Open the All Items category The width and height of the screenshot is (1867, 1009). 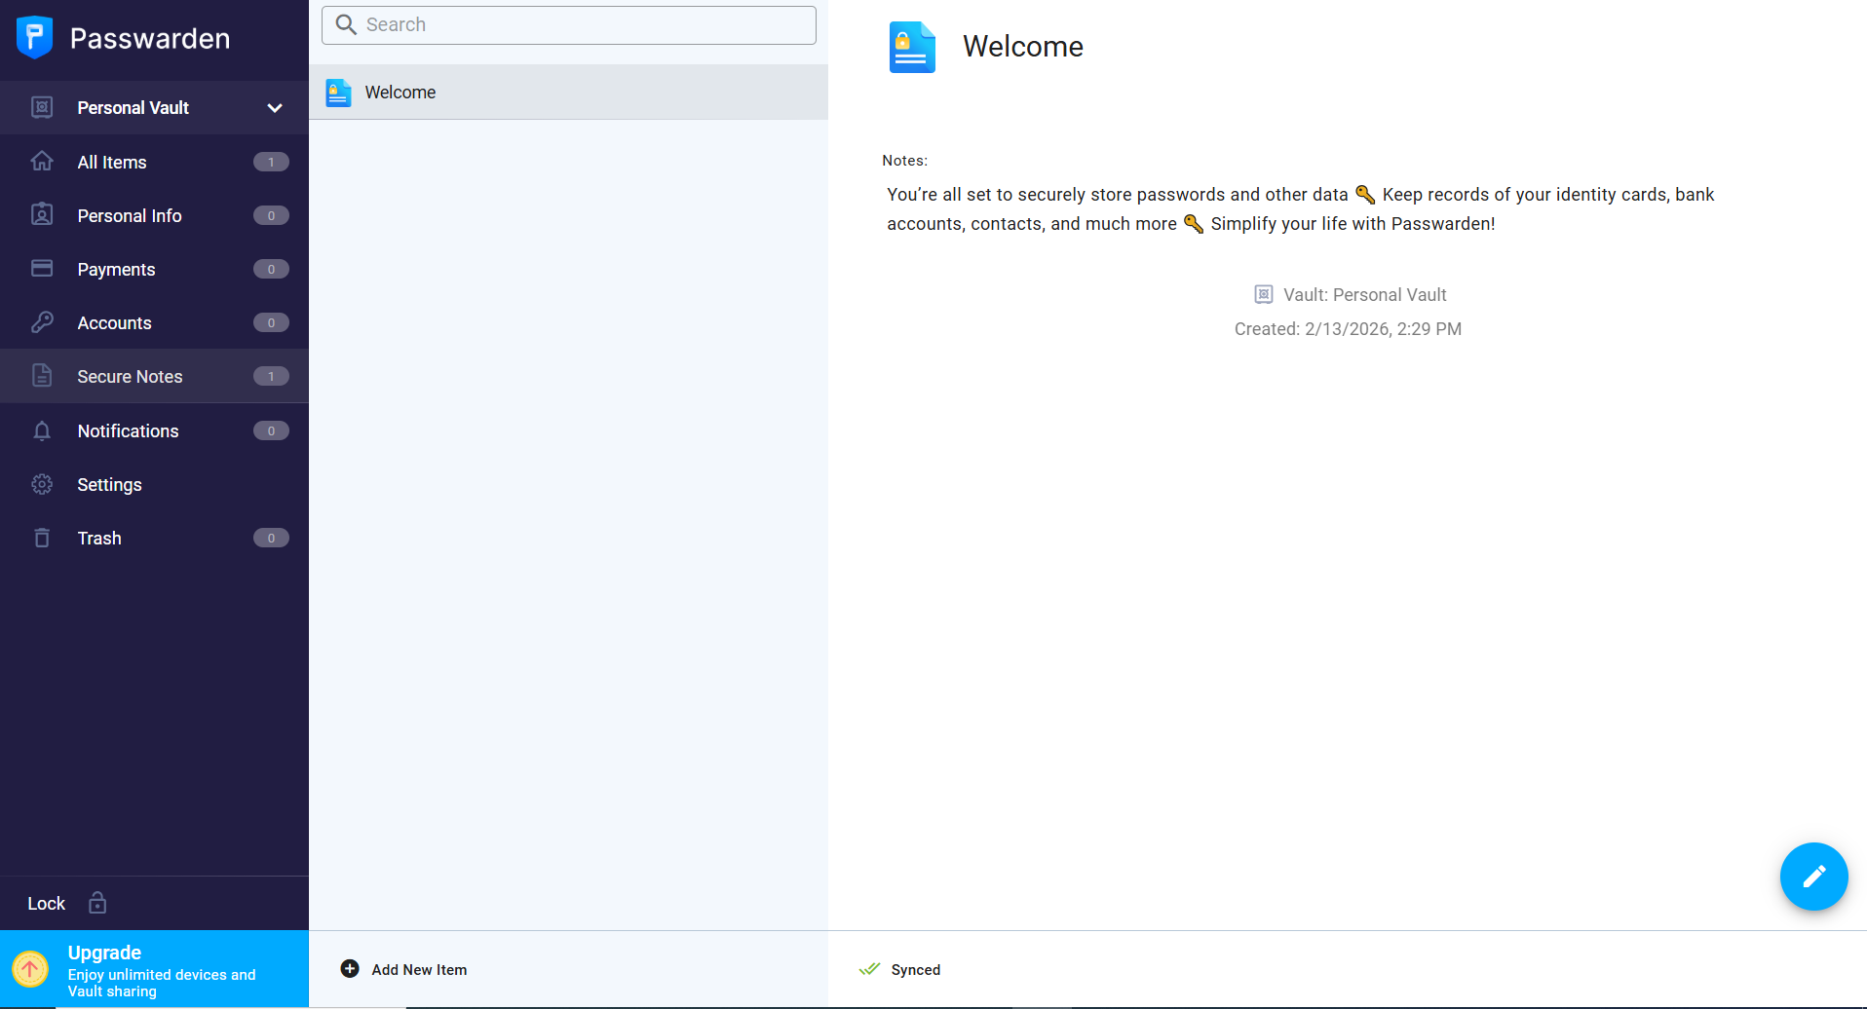pyautogui.click(x=112, y=162)
